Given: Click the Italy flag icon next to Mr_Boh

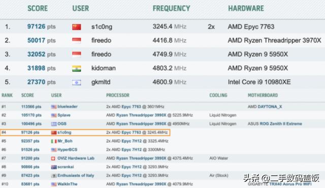Looking at the screenshot, I should 54,141.
